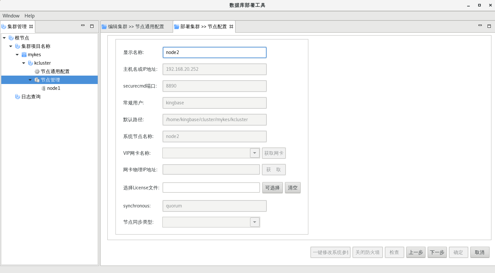Viewport: 495px width, 273px height.
Task: Collapse the 节点管理 tree node
Action: tap(30, 80)
